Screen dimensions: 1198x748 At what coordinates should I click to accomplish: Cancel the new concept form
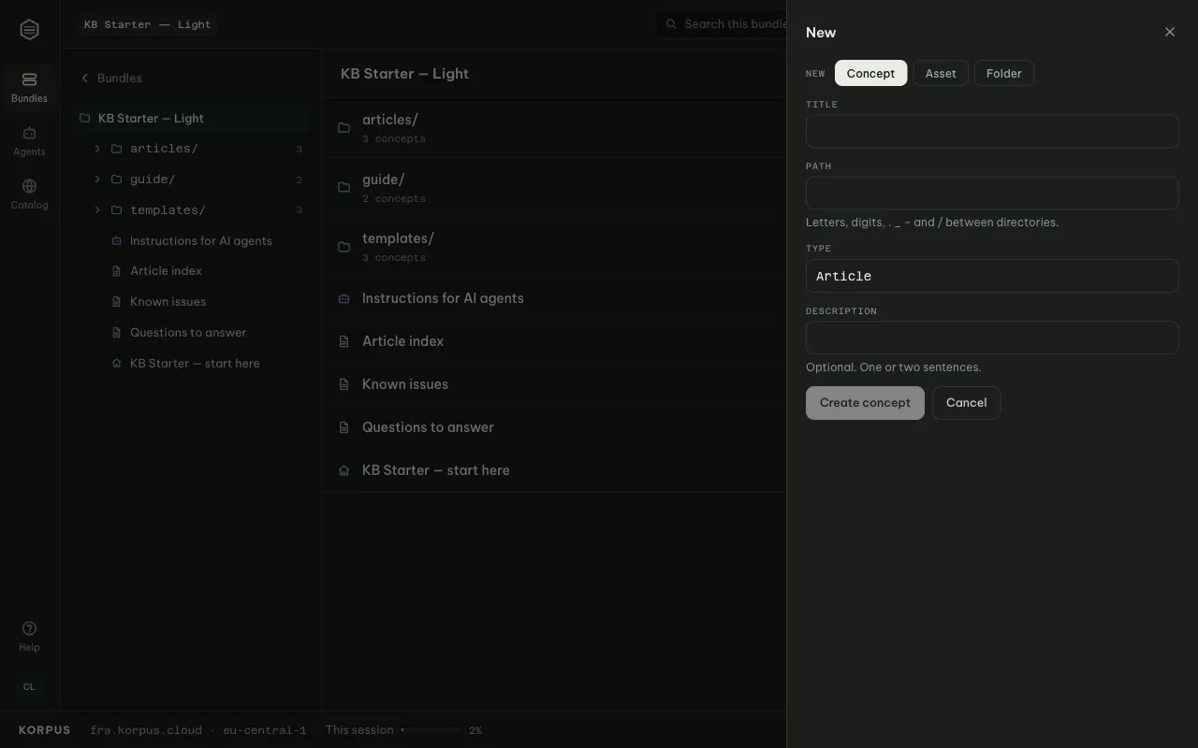click(966, 403)
